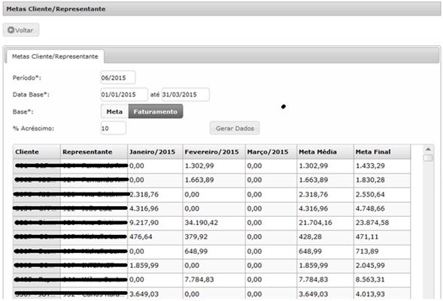Select Meta Final cell 1.830,28
The height and width of the screenshot is (301, 443).
click(382, 180)
